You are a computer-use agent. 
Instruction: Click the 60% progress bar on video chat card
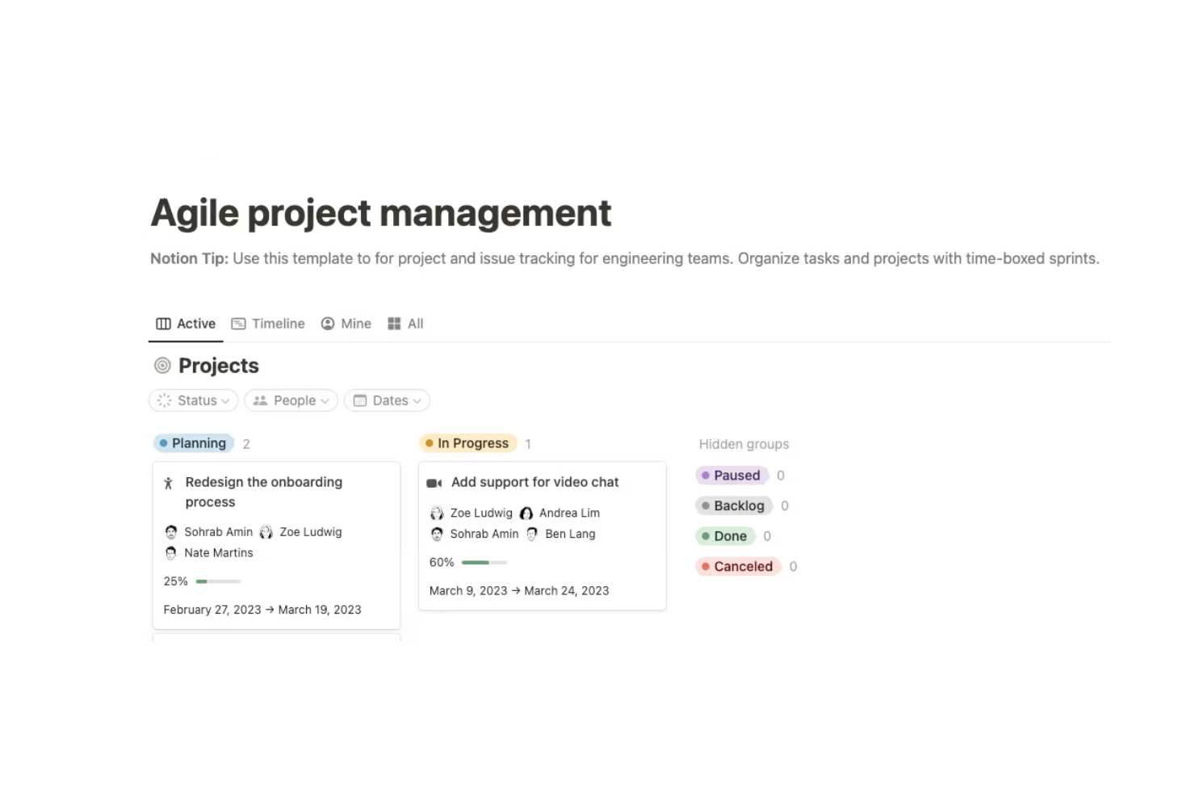pyautogui.click(x=483, y=562)
